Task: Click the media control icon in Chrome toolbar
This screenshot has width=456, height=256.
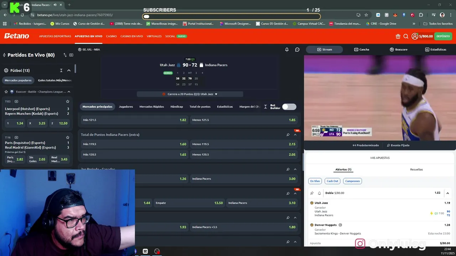Action: point(434,15)
